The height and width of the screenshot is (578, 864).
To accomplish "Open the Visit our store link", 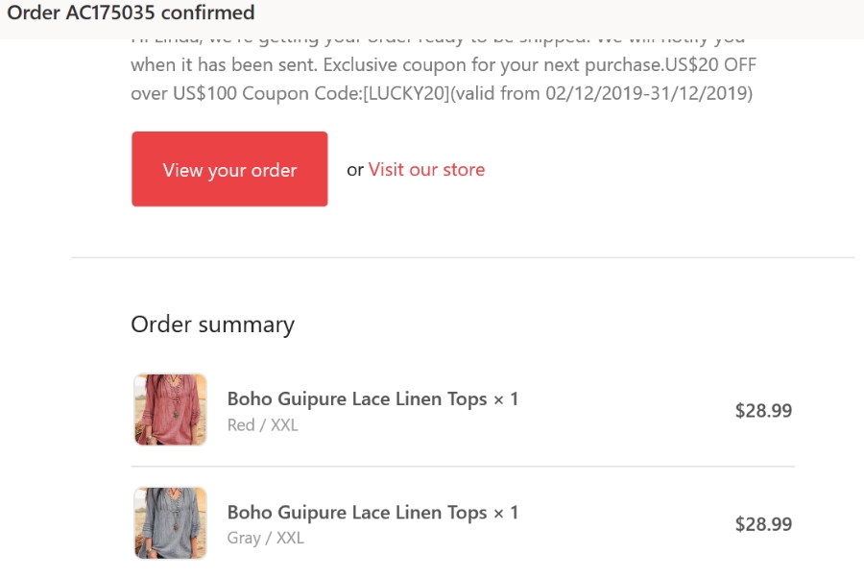I will click(x=426, y=169).
